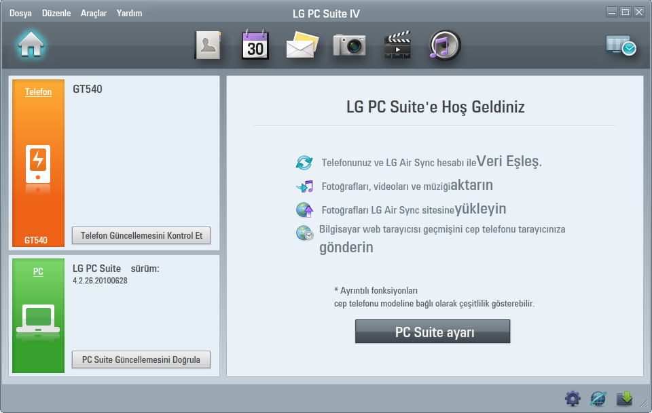652x413 pixels.
Task: Click the GT540 device name heading
Action: (88, 90)
